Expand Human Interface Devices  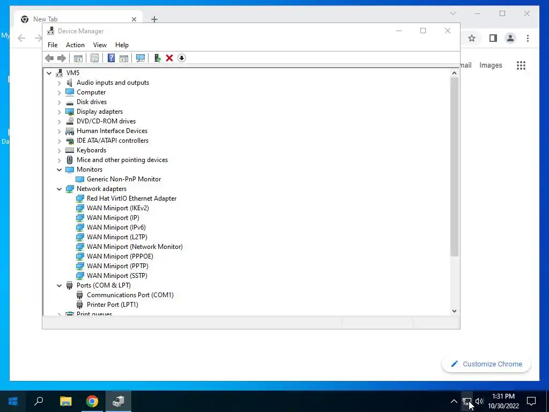click(59, 131)
